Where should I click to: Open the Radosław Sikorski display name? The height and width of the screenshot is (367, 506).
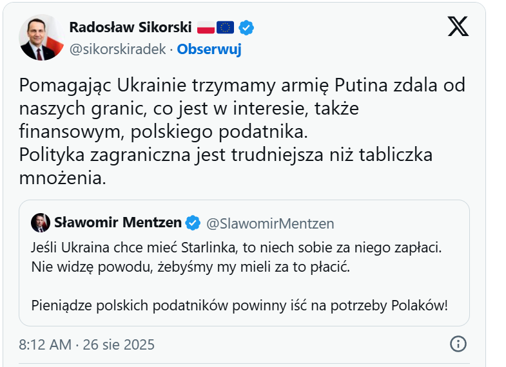130,27
